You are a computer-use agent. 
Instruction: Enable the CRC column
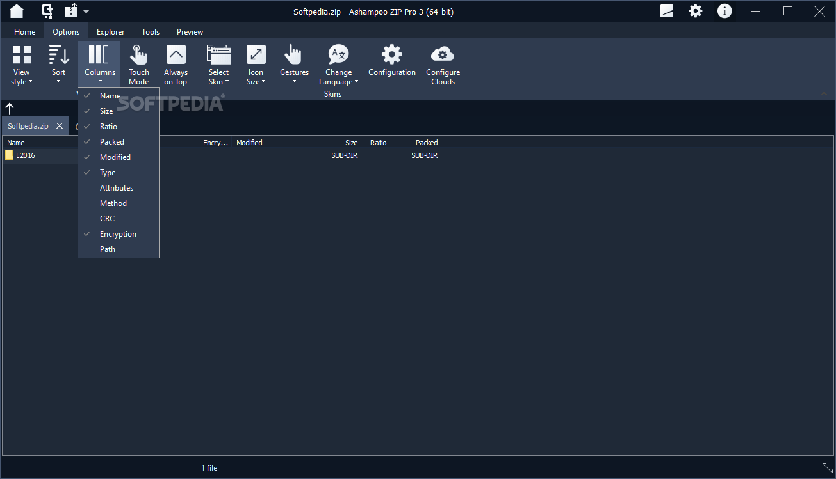[119, 219]
